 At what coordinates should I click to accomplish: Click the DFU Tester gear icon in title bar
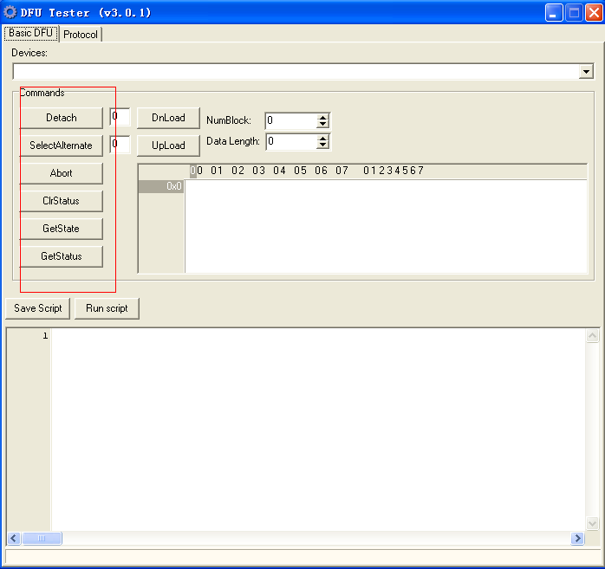[x=10, y=12]
